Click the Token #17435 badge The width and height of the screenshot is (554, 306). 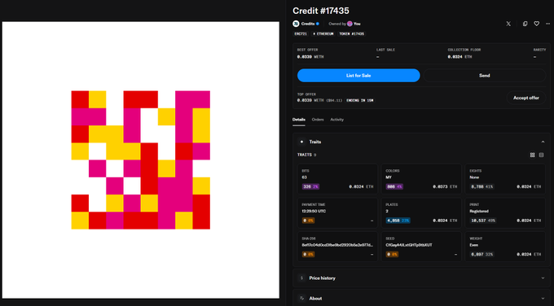tap(352, 34)
